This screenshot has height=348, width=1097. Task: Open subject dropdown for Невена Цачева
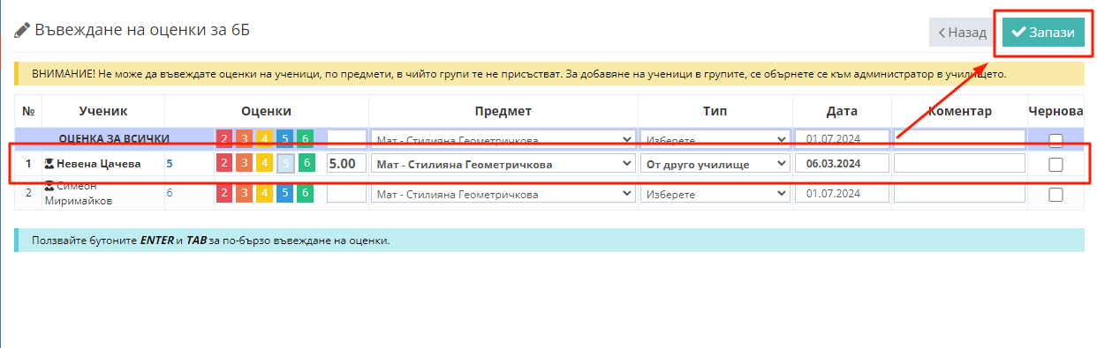pyautogui.click(x=503, y=163)
